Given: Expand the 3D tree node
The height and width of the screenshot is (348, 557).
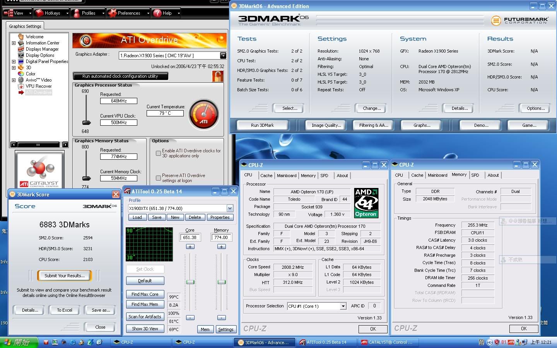Looking at the screenshot, I should pyautogui.click(x=14, y=68).
